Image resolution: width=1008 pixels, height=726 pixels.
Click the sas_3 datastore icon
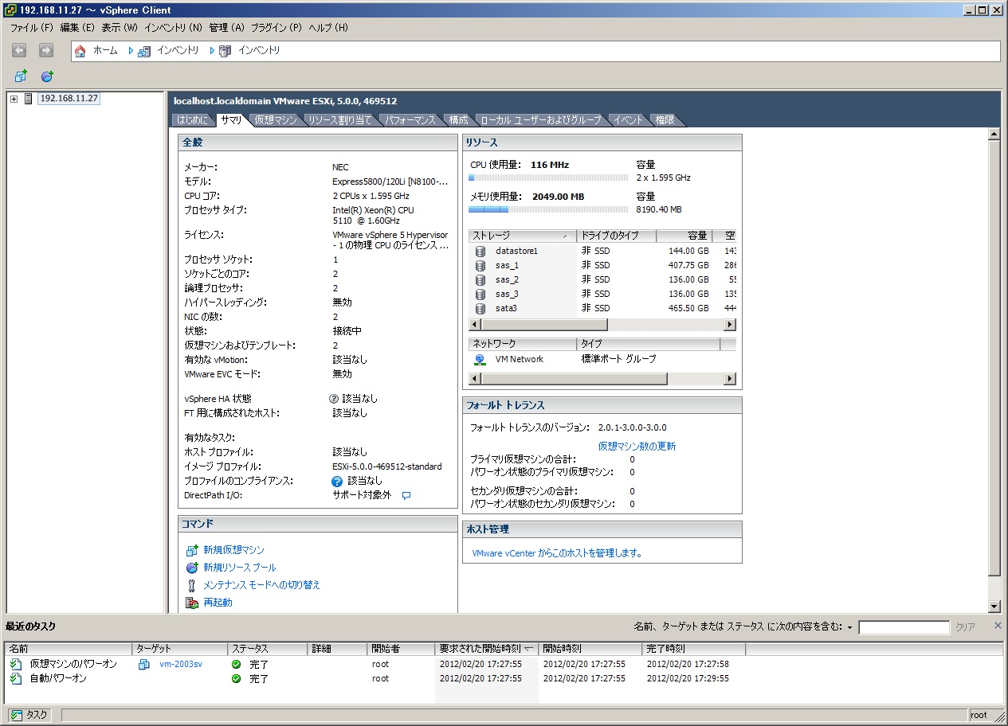coord(480,294)
